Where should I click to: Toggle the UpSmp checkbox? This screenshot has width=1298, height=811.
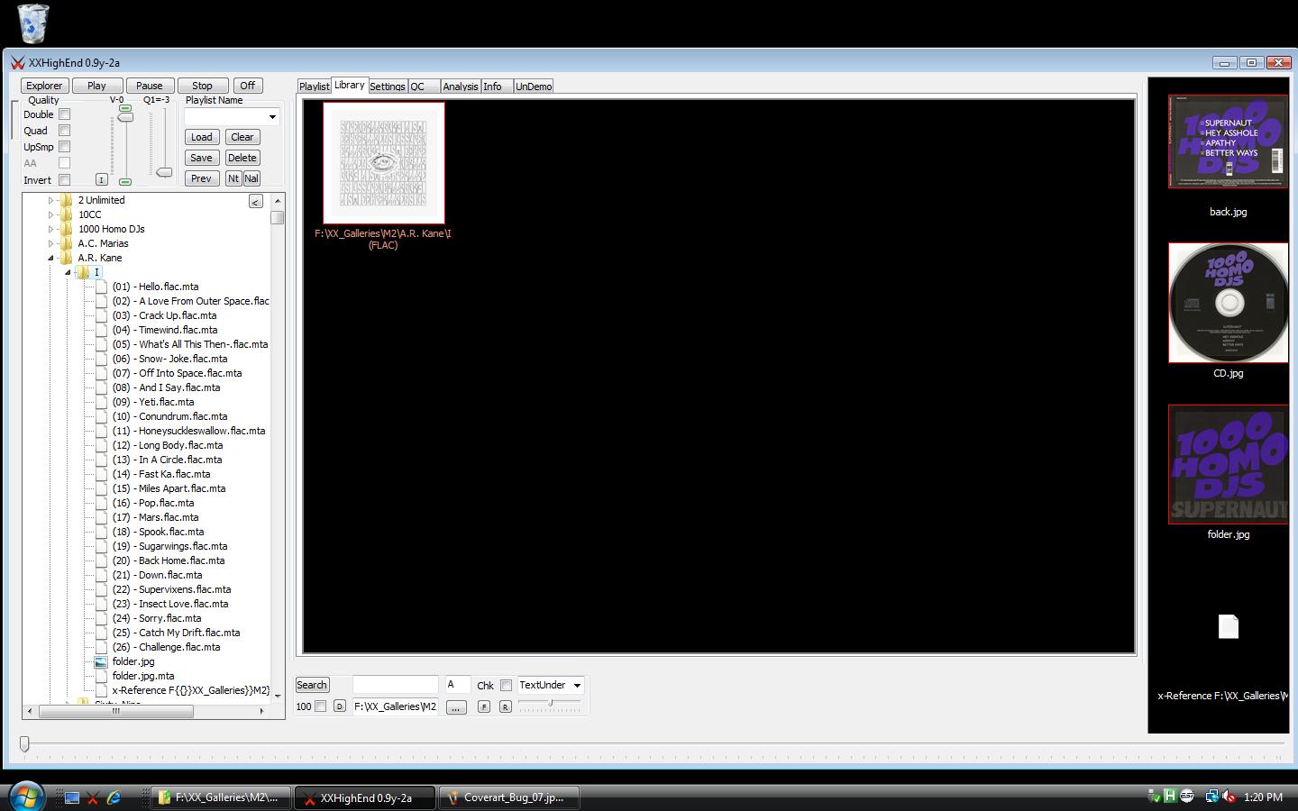pos(64,147)
